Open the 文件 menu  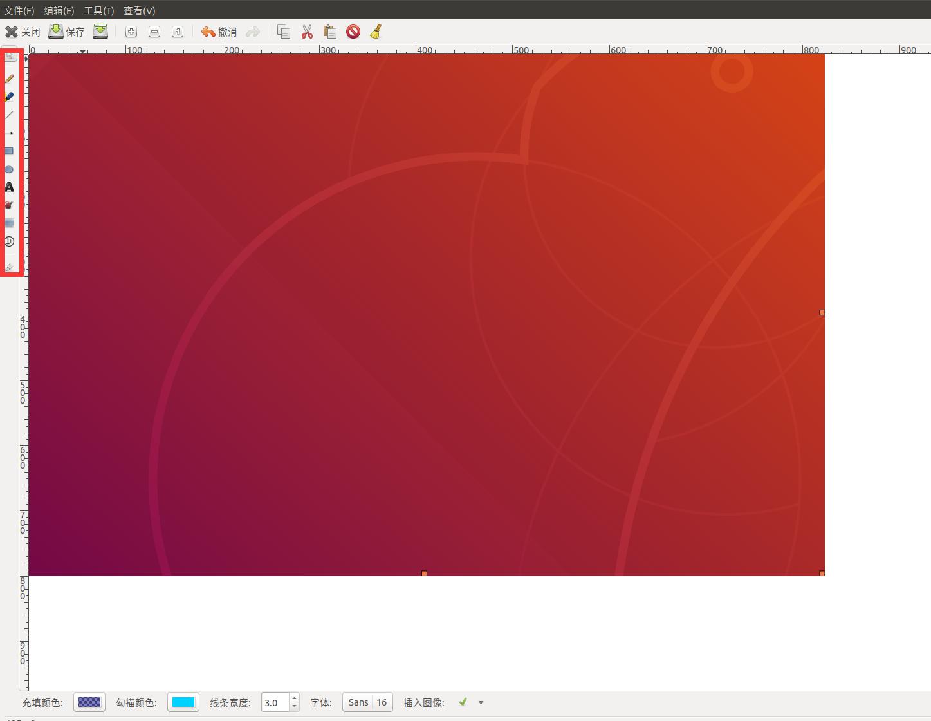coord(19,10)
